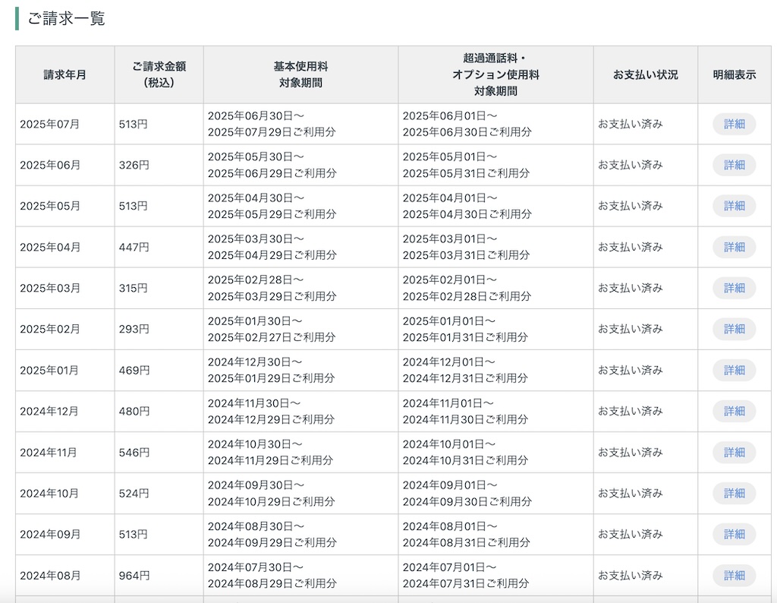The width and height of the screenshot is (777, 603).
Task: Click basic fee period 2025年02月28日～2025年03月29日
Action: (x=272, y=288)
